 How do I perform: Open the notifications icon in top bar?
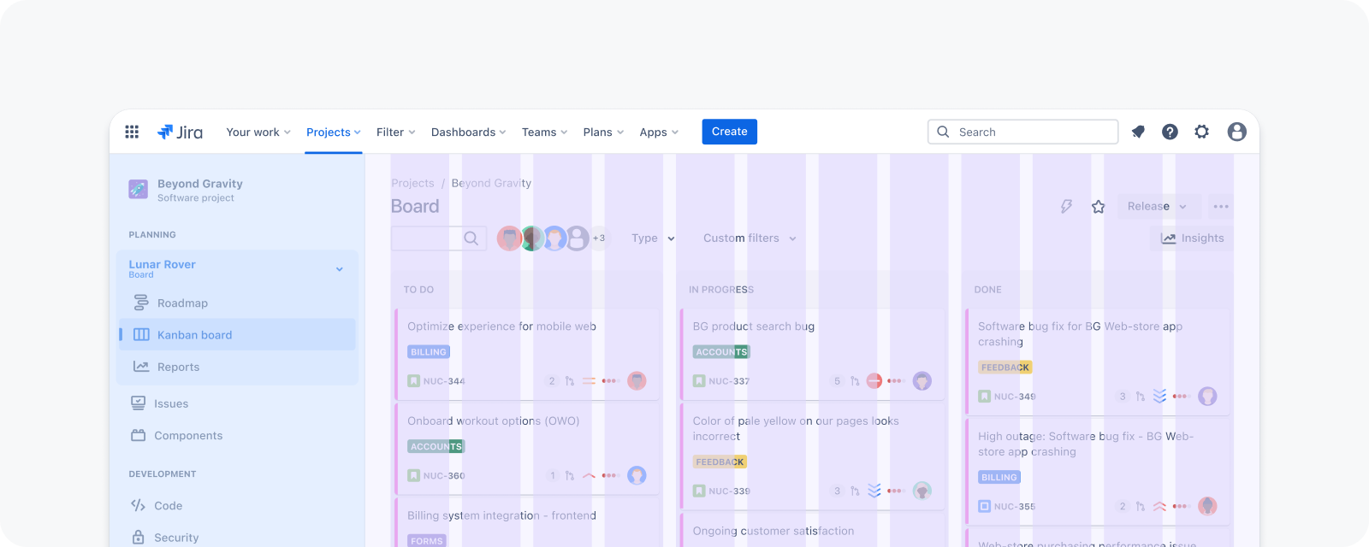point(1138,132)
